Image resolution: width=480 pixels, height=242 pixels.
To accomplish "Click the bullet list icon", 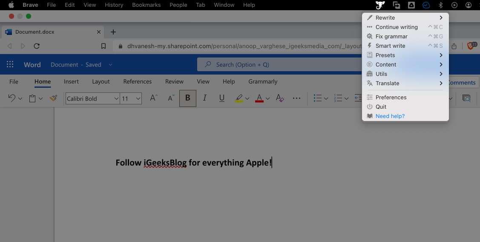I will click(x=317, y=98).
